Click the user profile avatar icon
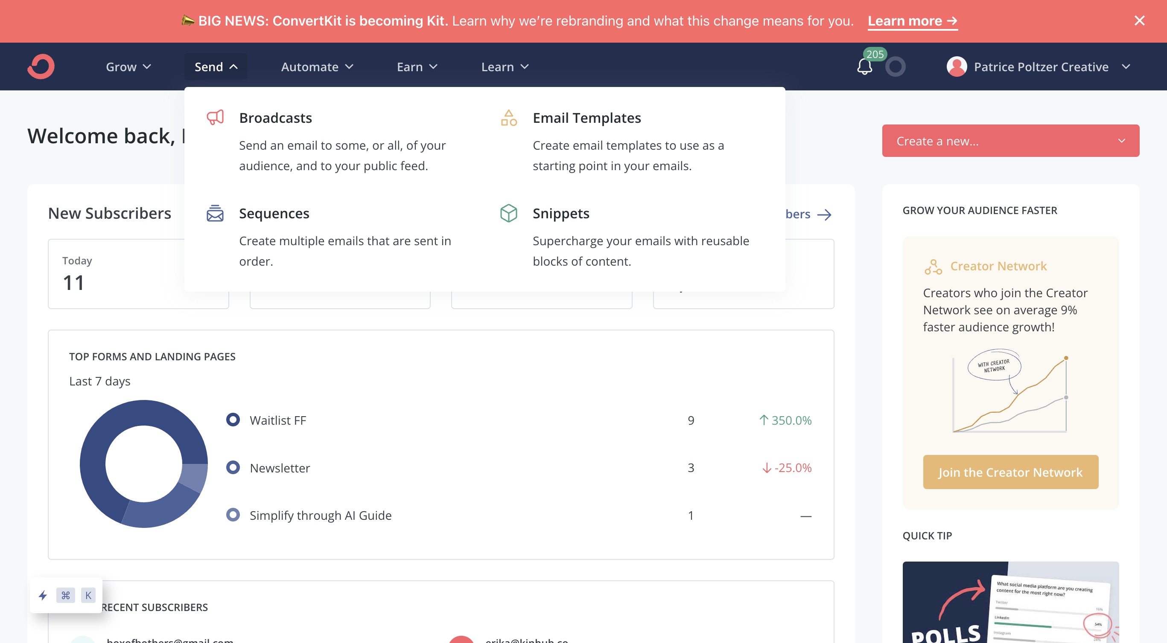 point(957,67)
